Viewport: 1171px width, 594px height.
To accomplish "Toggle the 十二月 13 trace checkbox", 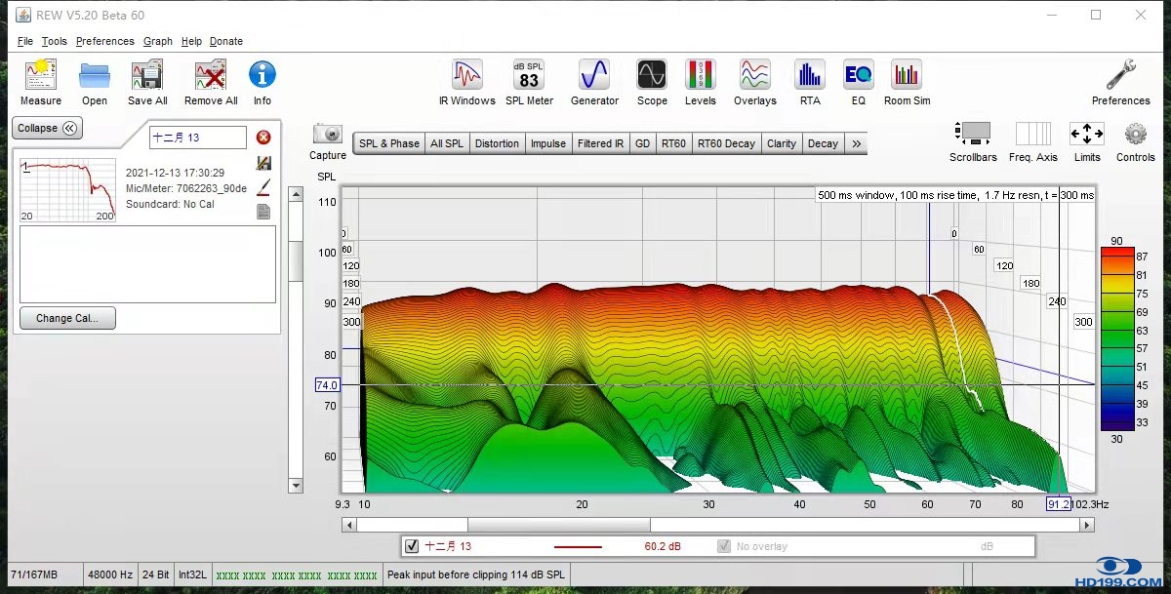I will click(412, 546).
